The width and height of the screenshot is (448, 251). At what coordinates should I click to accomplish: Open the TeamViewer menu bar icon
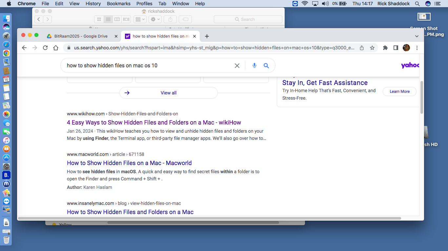tap(295, 4)
